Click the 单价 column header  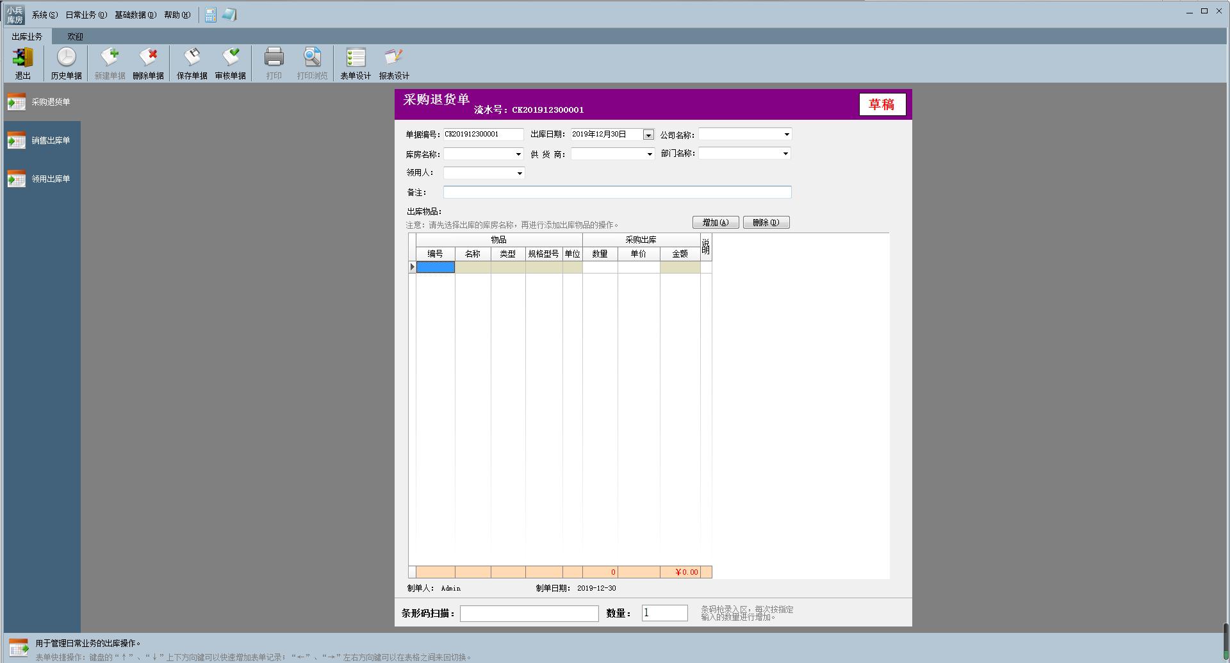[x=639, y=254]
